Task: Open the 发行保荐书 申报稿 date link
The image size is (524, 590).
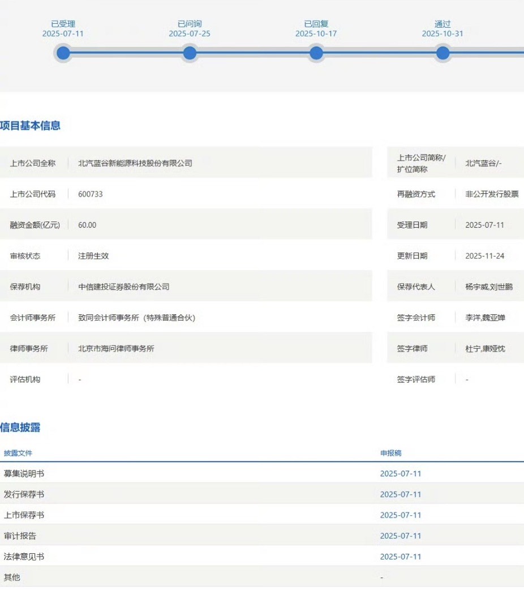Action: coord(401,494)
